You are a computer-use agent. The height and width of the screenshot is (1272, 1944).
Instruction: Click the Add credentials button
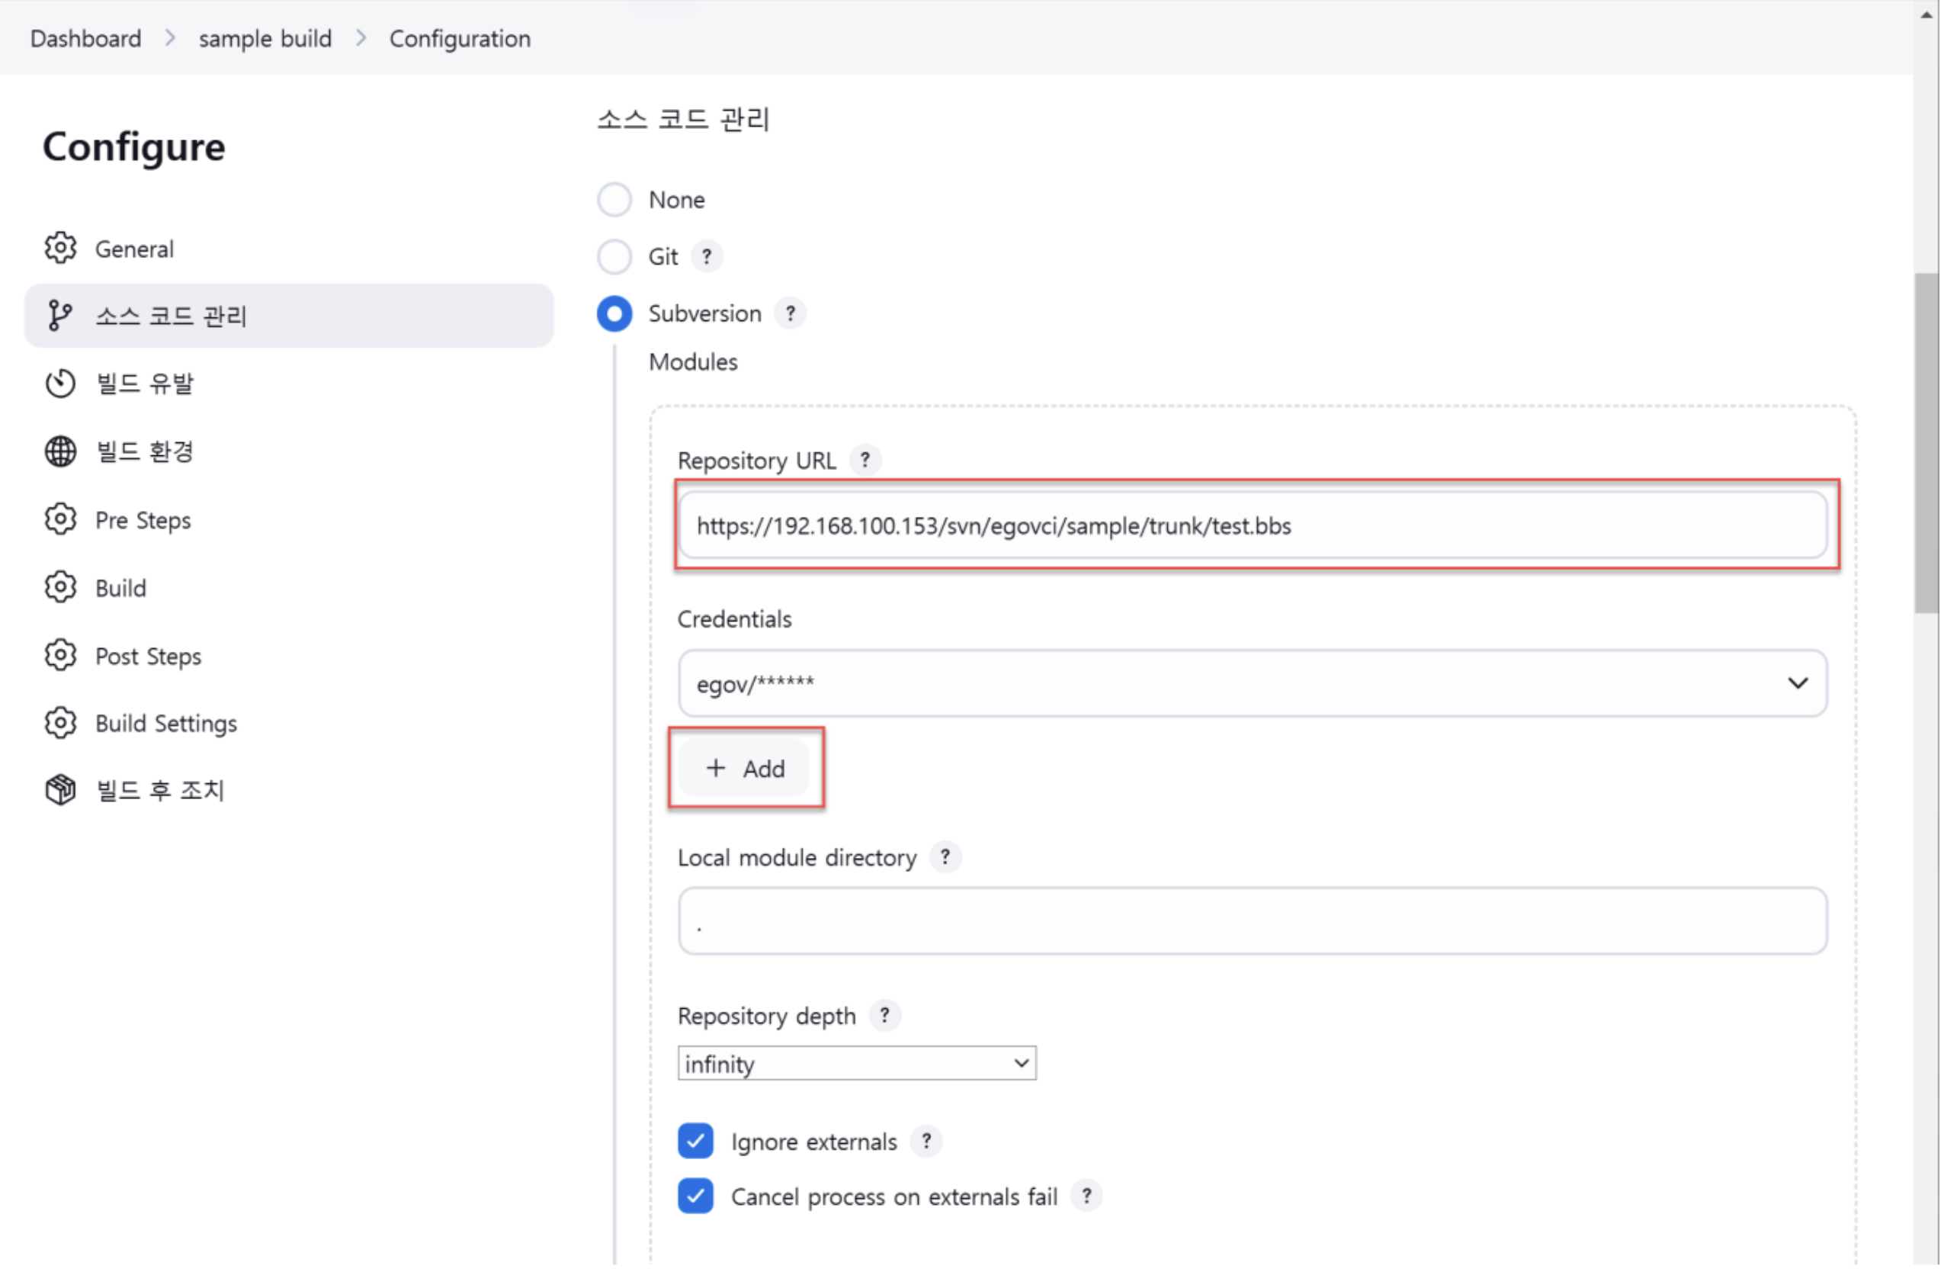745,769
